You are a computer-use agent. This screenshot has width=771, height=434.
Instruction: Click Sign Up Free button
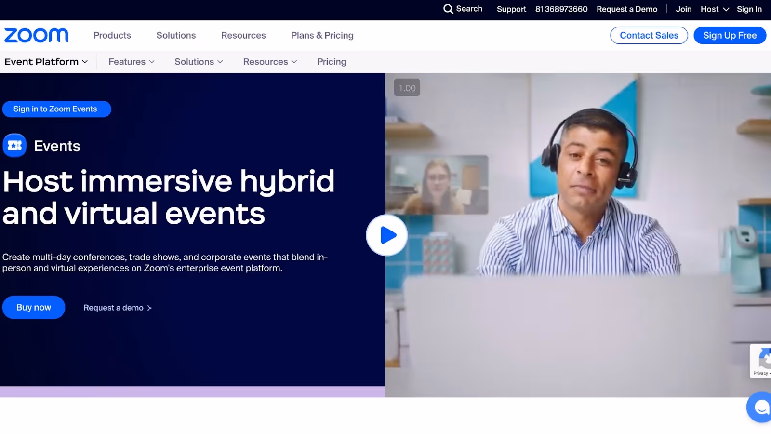click(730, 35)
